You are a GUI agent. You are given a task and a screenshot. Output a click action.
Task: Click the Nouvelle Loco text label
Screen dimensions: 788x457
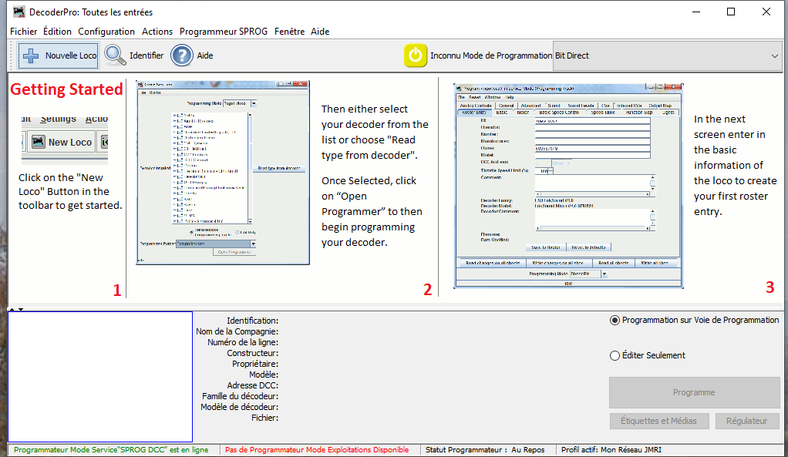click(71, 55)
